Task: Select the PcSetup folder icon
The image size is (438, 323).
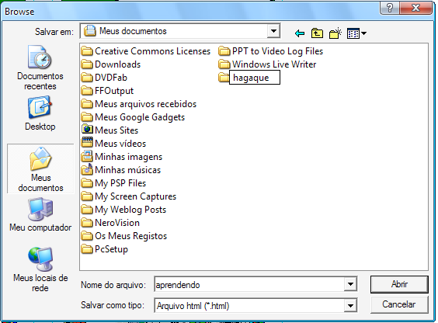Action: pos(87,249)
